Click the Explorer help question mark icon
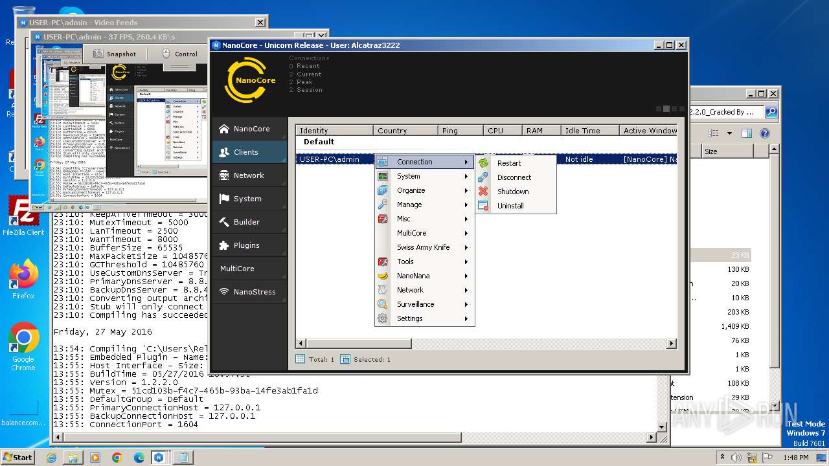 click(x=765, y=133)
